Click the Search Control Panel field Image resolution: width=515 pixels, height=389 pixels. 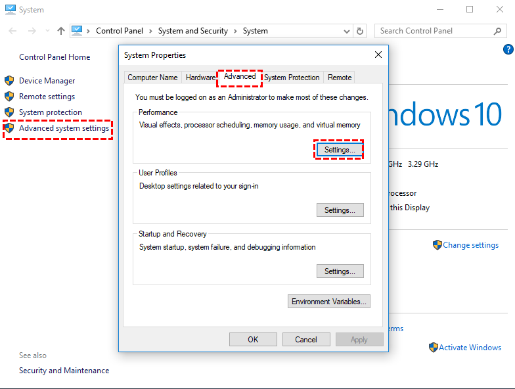(x=440, y=31)
